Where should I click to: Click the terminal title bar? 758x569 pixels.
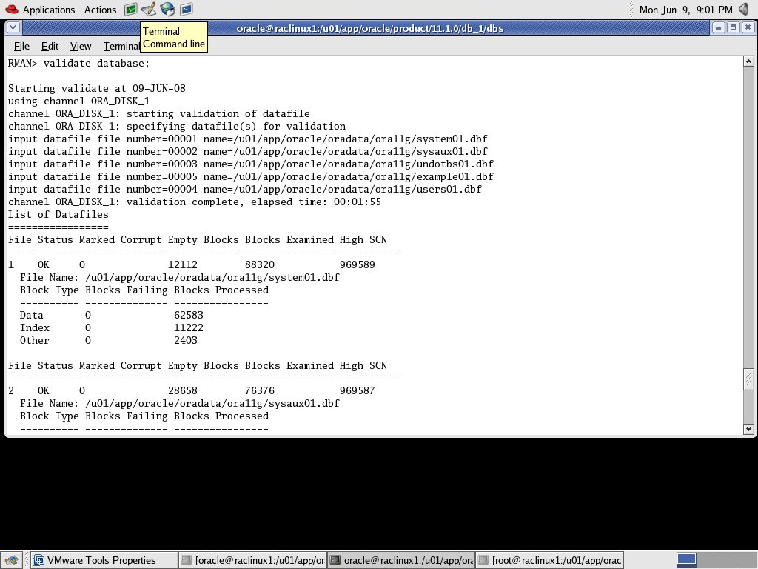tap(370, 29)
